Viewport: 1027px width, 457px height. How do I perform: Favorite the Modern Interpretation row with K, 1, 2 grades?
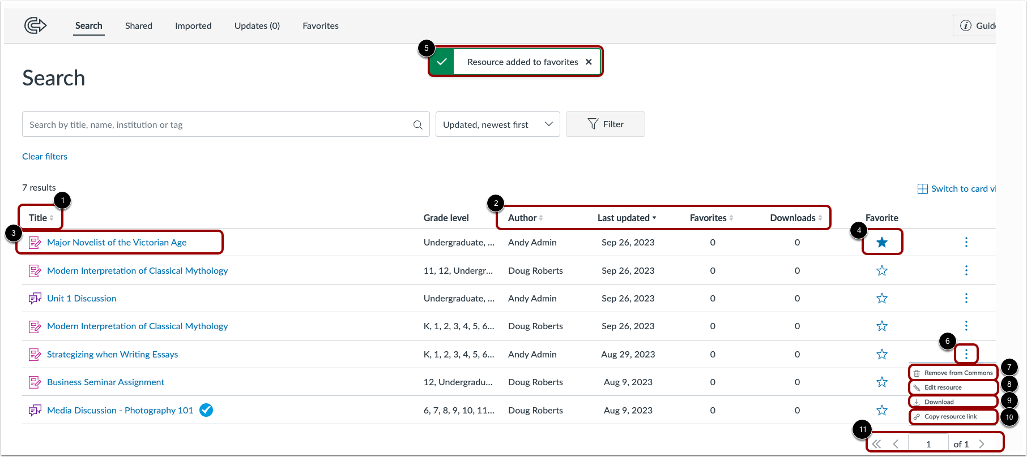pos(881,326)
